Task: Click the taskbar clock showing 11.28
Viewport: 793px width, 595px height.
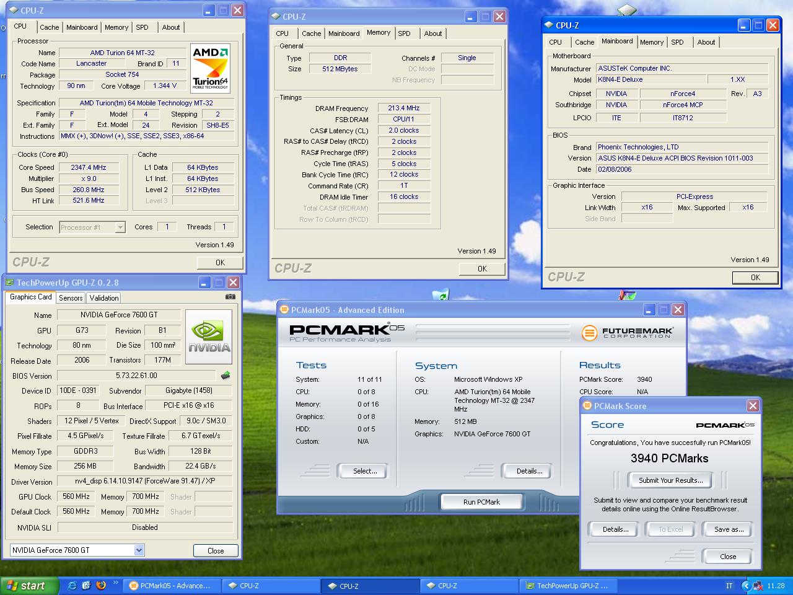Action: [x=776, y=586]
